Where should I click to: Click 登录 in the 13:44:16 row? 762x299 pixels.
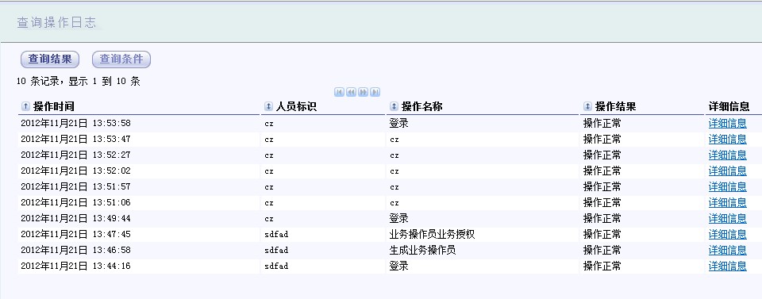point(399,266)
